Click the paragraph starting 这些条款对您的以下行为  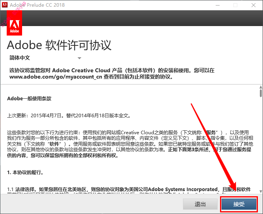tap(130, 144)
